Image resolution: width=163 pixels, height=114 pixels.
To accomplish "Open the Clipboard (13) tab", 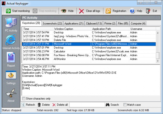I will tap(94, 23).
